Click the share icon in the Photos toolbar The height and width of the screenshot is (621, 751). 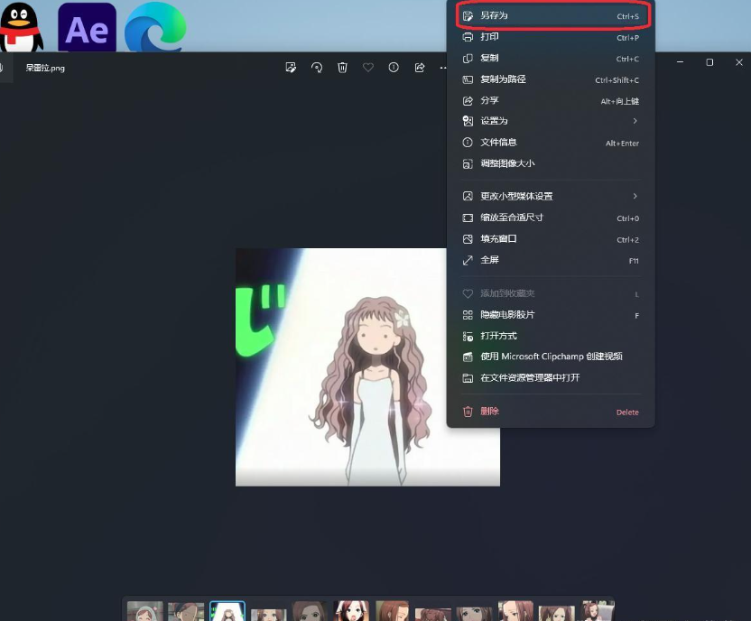[x=420, y=68]
